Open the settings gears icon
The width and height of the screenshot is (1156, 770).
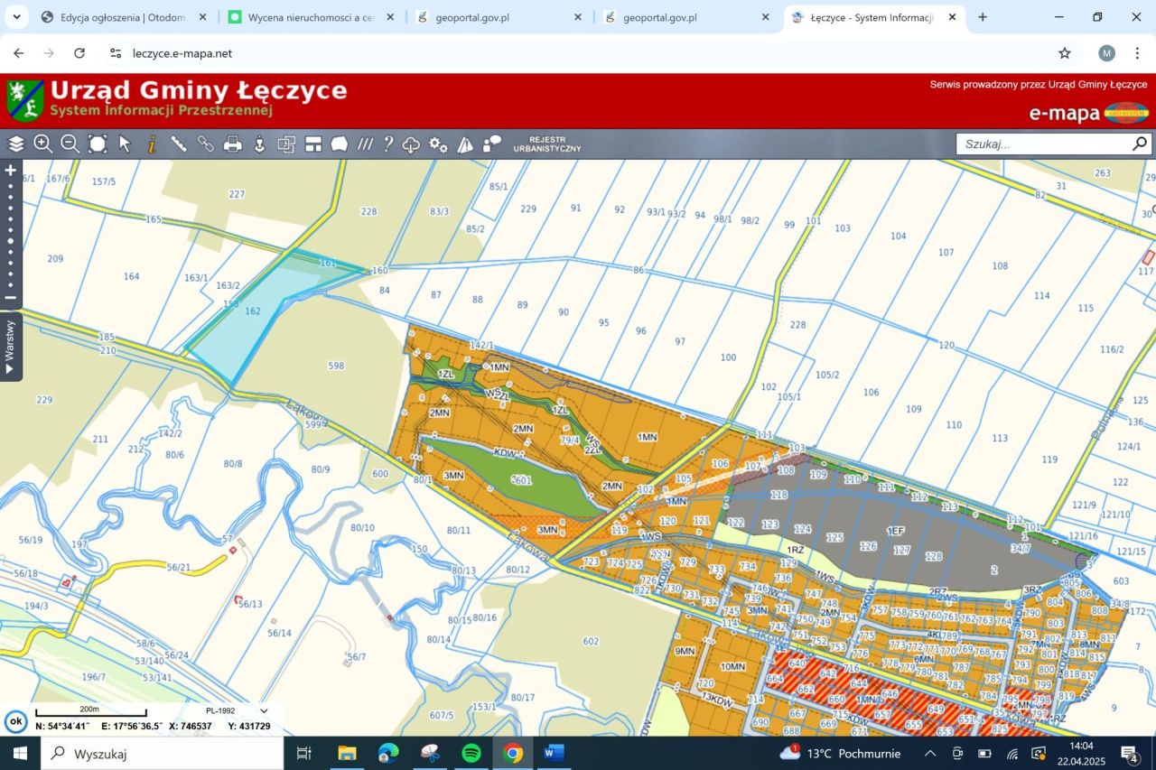coord(438,144)
